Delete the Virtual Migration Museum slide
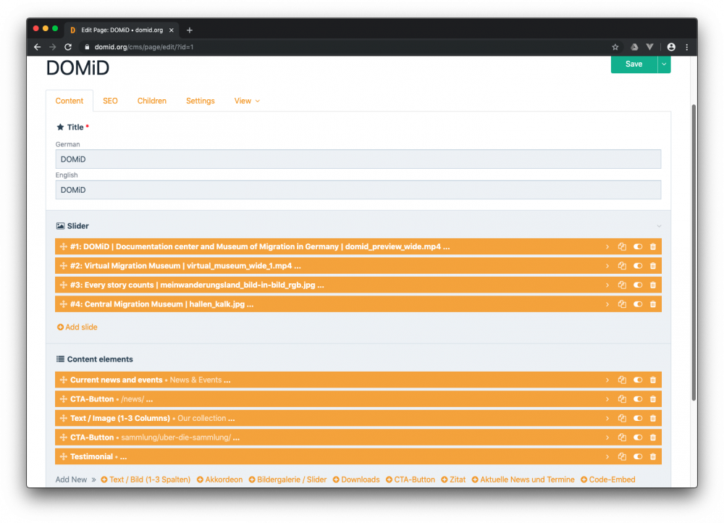 (652, 266)
